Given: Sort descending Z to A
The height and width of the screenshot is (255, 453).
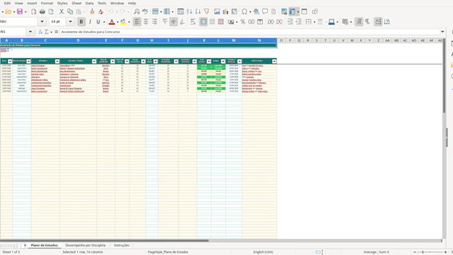Looking at the screenshot, I should pyautogui.click(x=198, y=12).
